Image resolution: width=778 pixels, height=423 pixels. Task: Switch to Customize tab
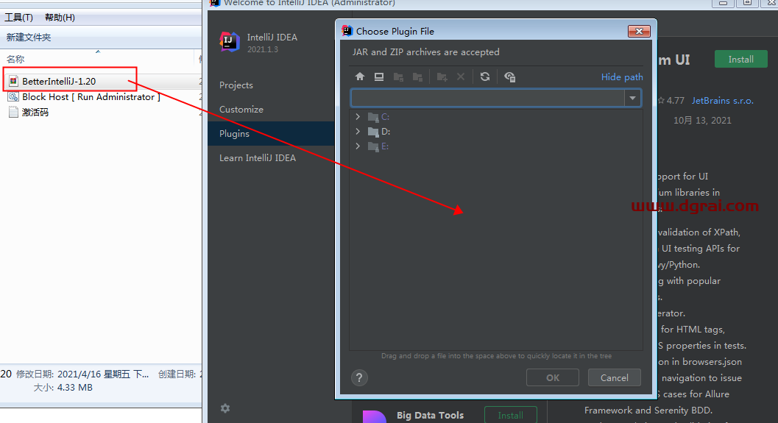pyautogui.click(x=241, y=109)
